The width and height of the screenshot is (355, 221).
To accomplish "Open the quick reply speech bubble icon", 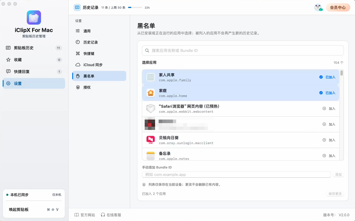I will tap(8, 71).
